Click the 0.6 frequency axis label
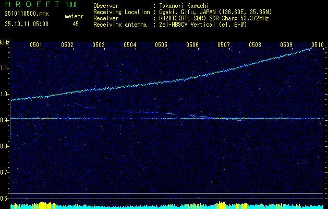This screenshot has width=328, height=209. (x=5, y=199)
